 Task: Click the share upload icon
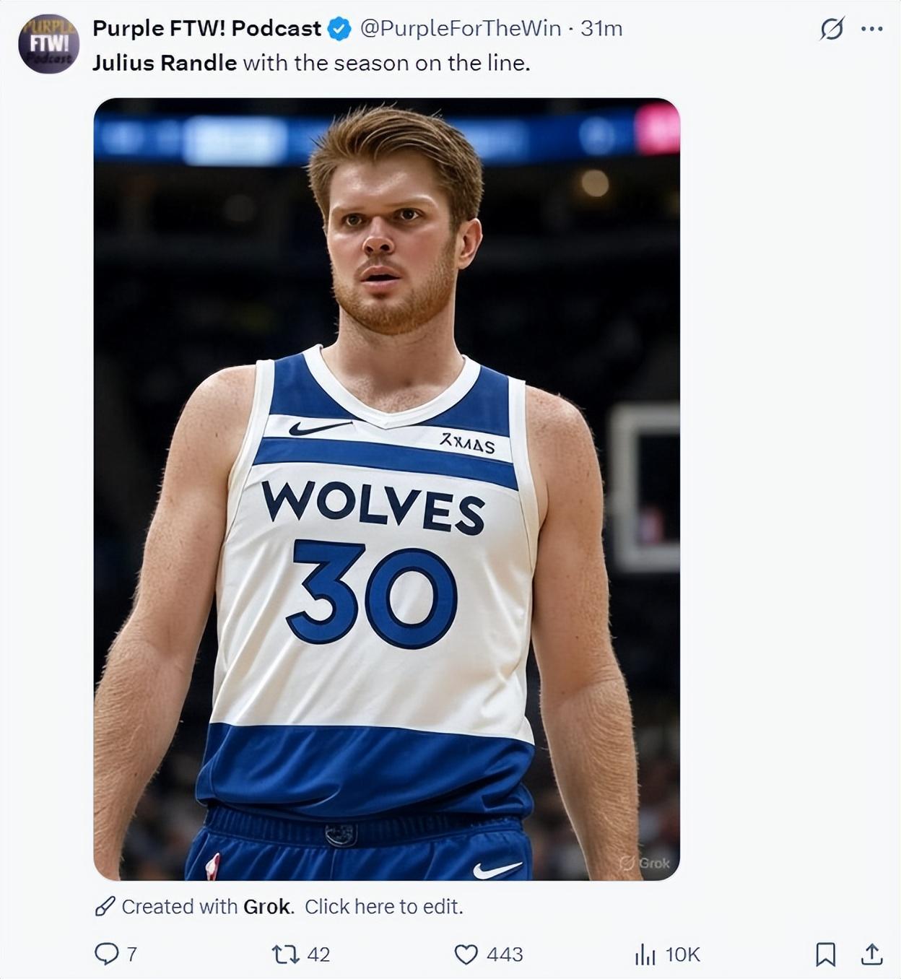871,954
